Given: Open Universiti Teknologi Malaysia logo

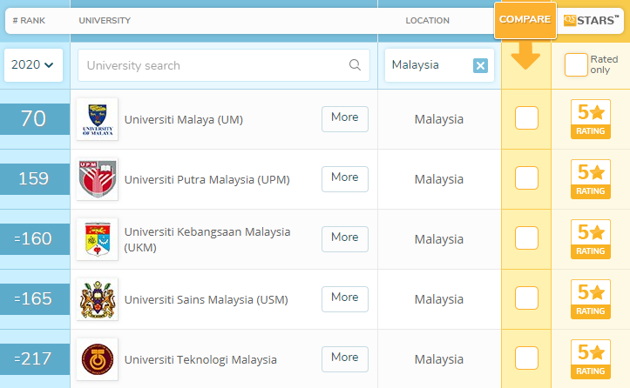Looking at the screenshot, I should click(98, 359).
